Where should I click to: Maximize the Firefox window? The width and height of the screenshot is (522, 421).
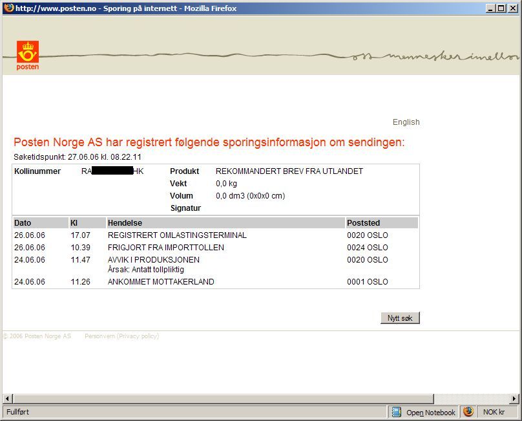tap(501, 8)
